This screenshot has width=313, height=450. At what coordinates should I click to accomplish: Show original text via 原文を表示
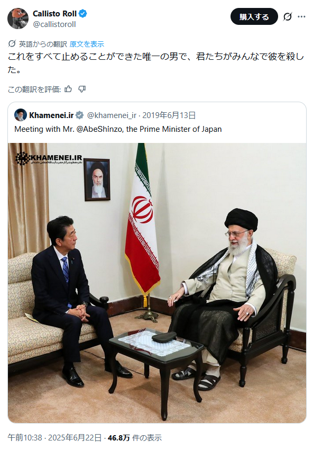tap(87, 44)
